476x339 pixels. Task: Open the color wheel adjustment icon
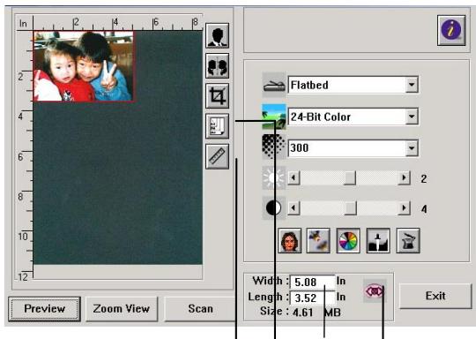tap(348, 240)
